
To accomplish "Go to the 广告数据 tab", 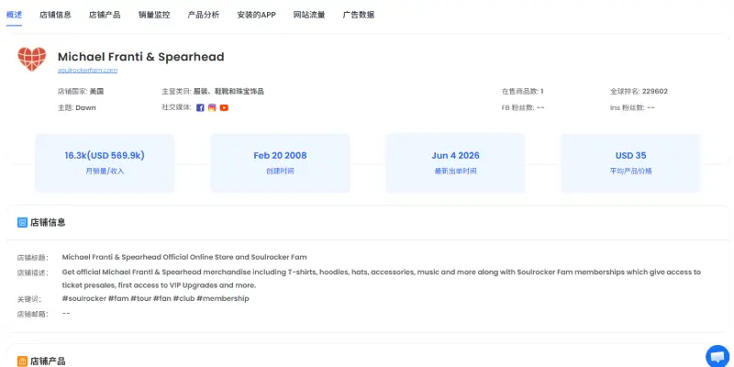I will tap(359, 15).
